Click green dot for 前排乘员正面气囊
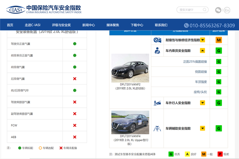The height and width of the screenshot is (159, 239). (x=75, y=55)
